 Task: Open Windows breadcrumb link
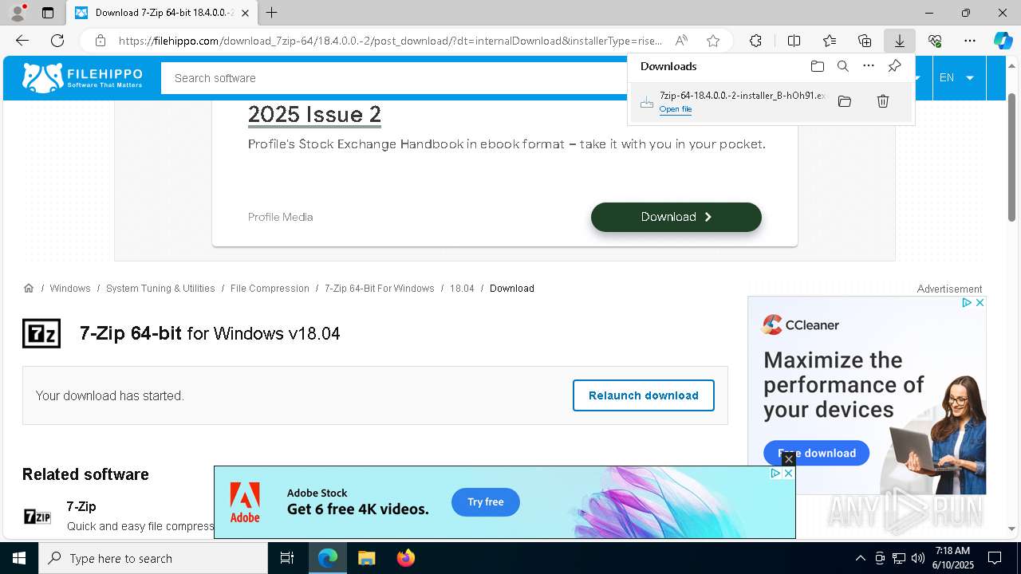[x=70, y=288]
